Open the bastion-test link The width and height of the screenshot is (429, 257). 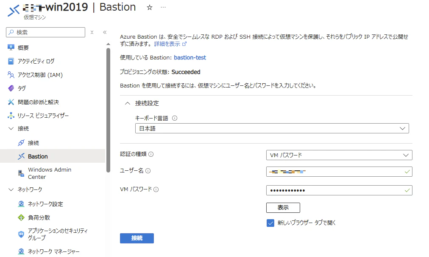(190, 58)
